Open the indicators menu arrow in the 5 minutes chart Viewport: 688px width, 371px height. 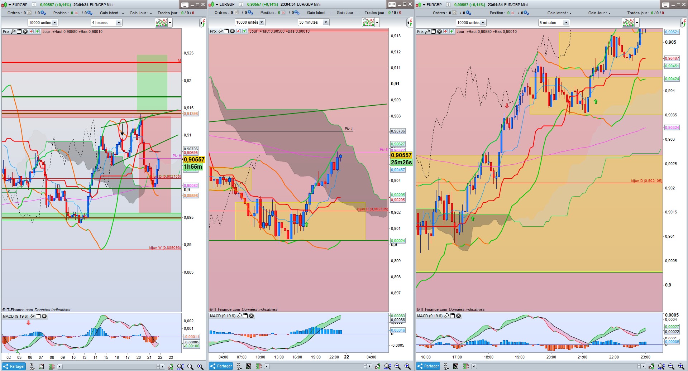pyautogui.click(x=637, y=23)
